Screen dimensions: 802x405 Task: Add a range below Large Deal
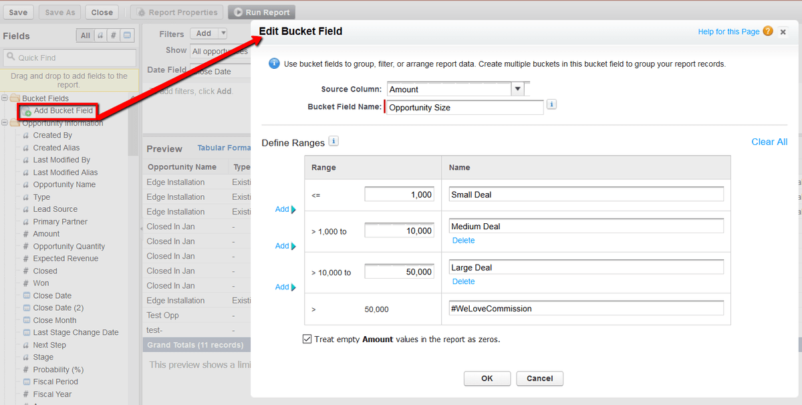285,287
